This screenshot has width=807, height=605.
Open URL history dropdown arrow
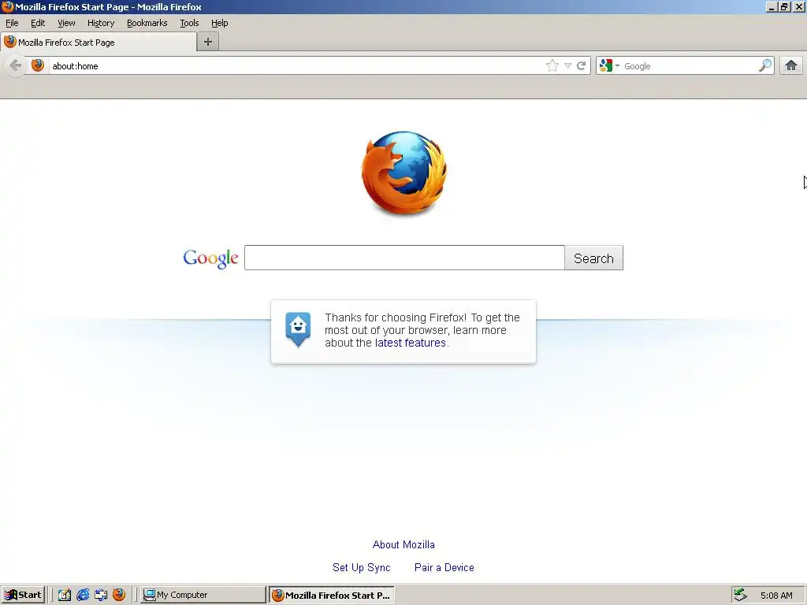tap(567, 66)
